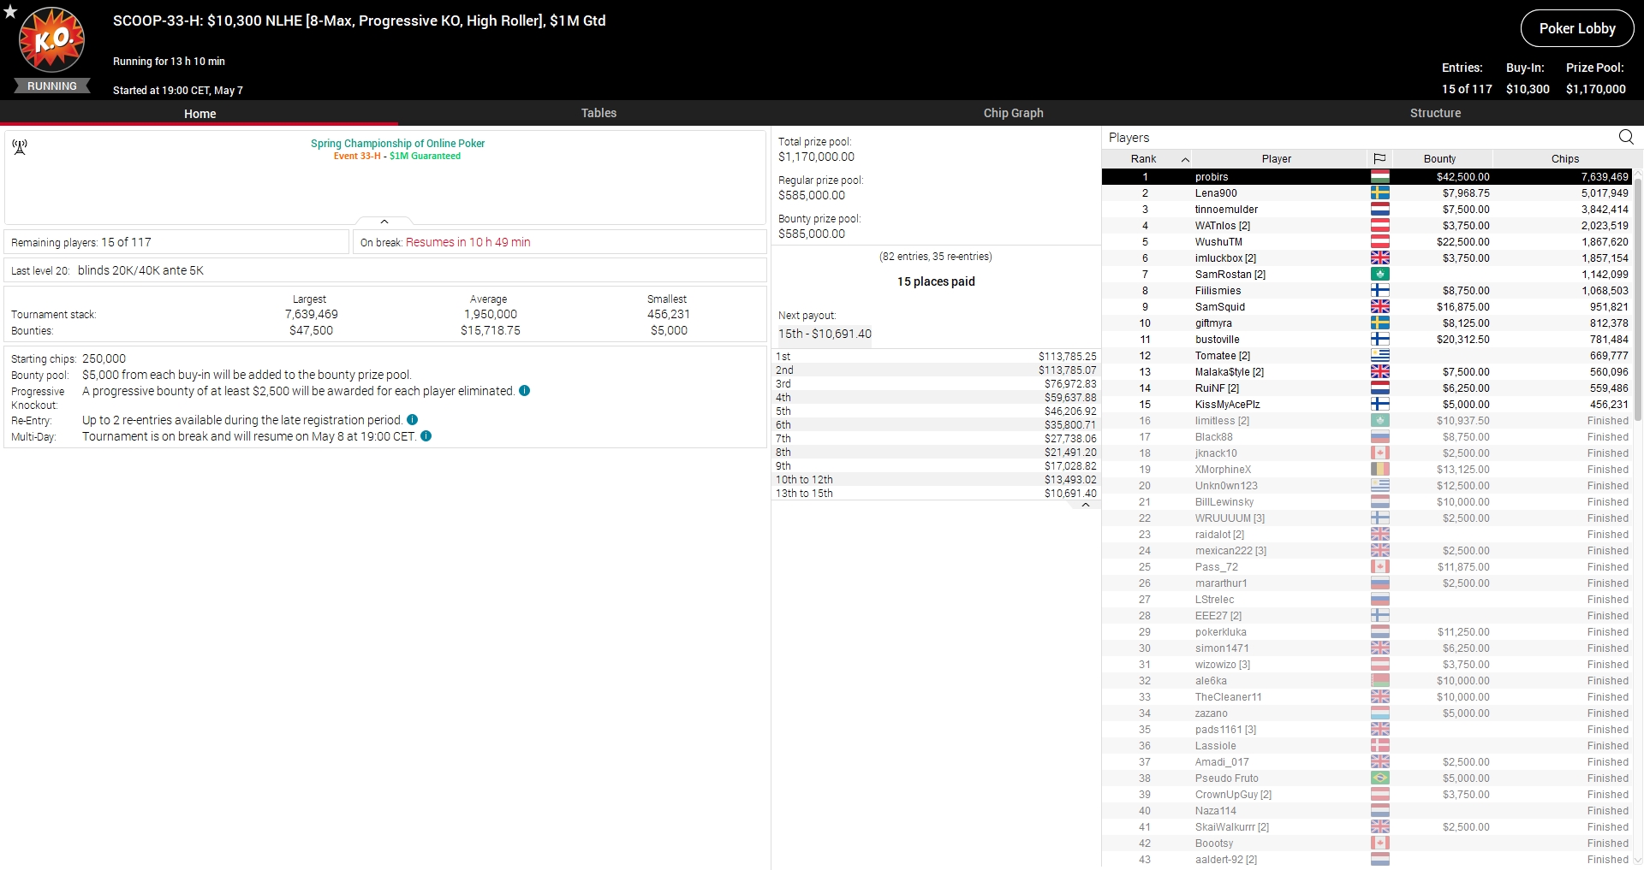The image size is (1644, 870).
Task: Select bustoville player row
Action: coord(1367,340)
